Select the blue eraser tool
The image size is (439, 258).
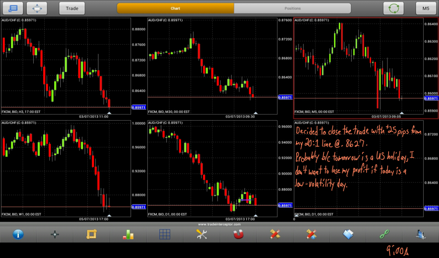click(x=348, y=234)
